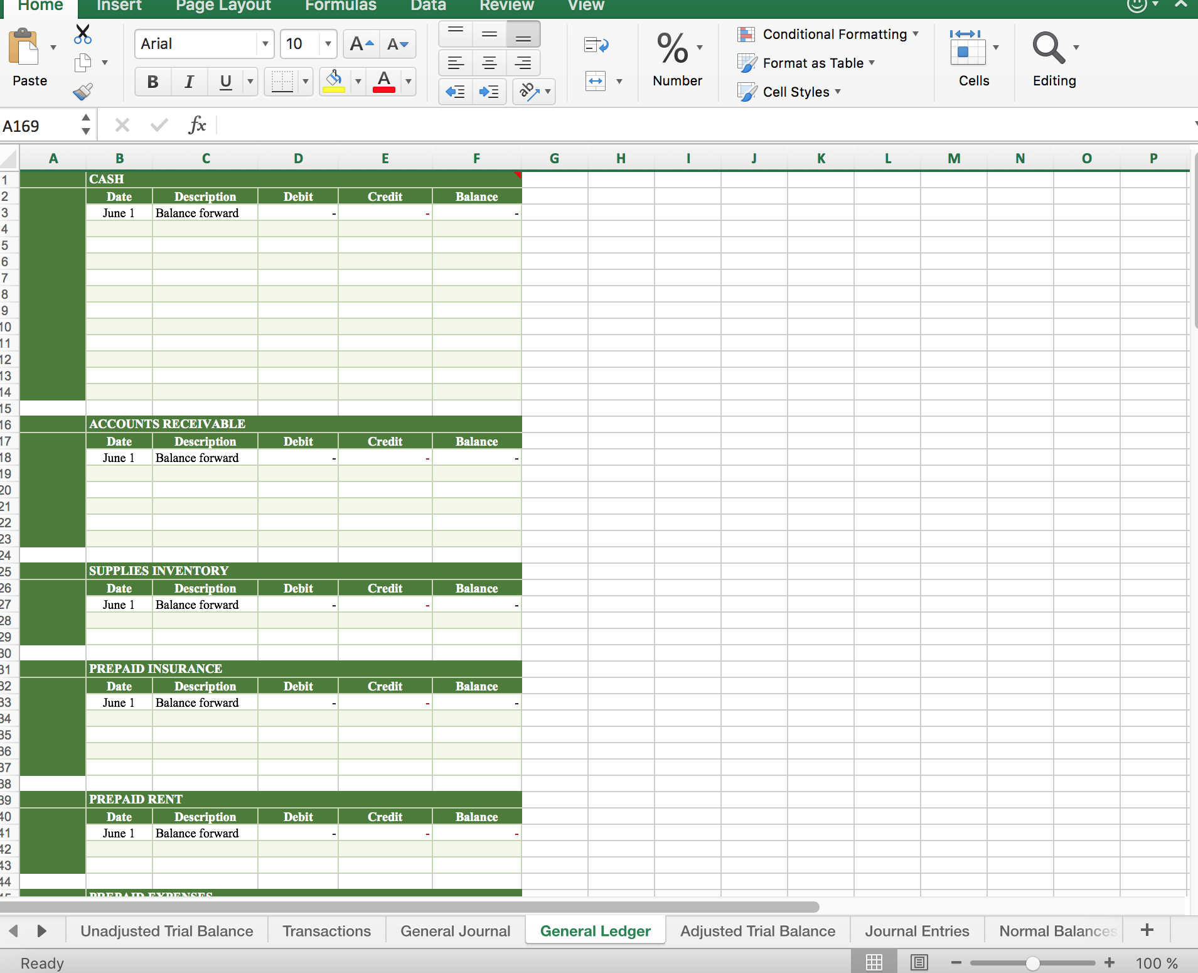Screen dimensions: 1198x973
Task: Apply red font color
Action: (384, 82)
